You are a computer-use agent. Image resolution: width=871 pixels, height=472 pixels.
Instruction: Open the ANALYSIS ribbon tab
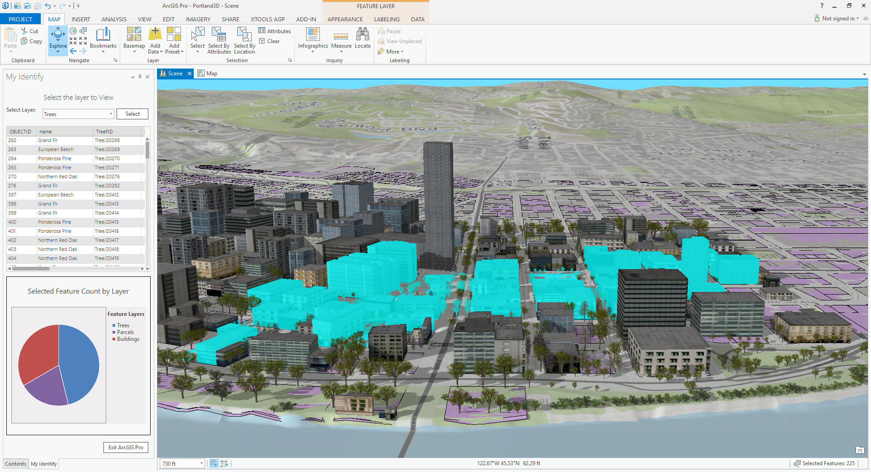coord(113,19)
